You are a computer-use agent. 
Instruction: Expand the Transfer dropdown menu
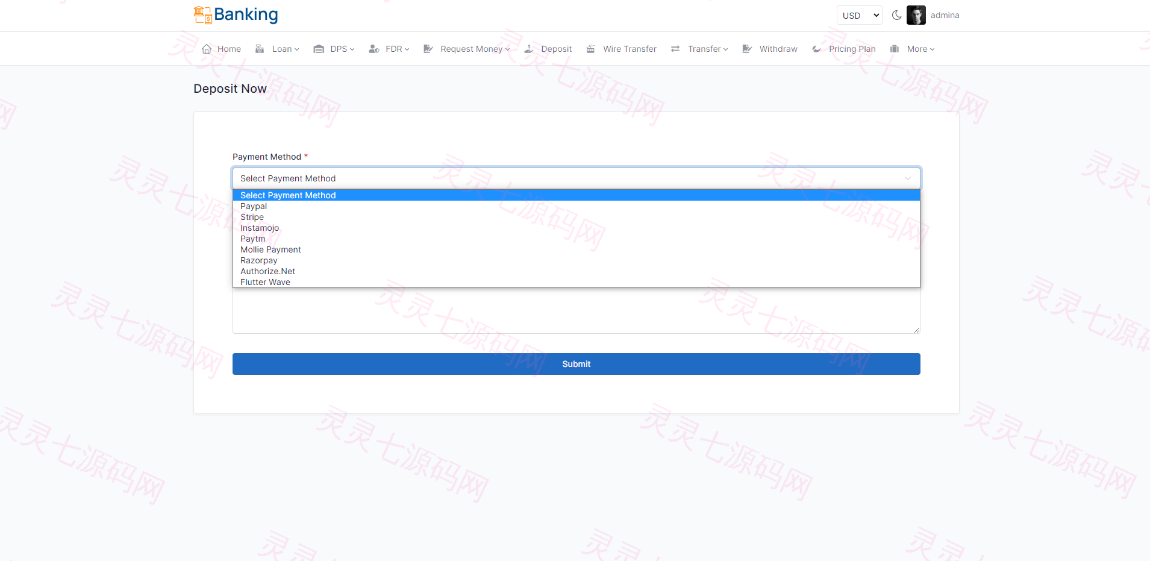click(708, 49)
